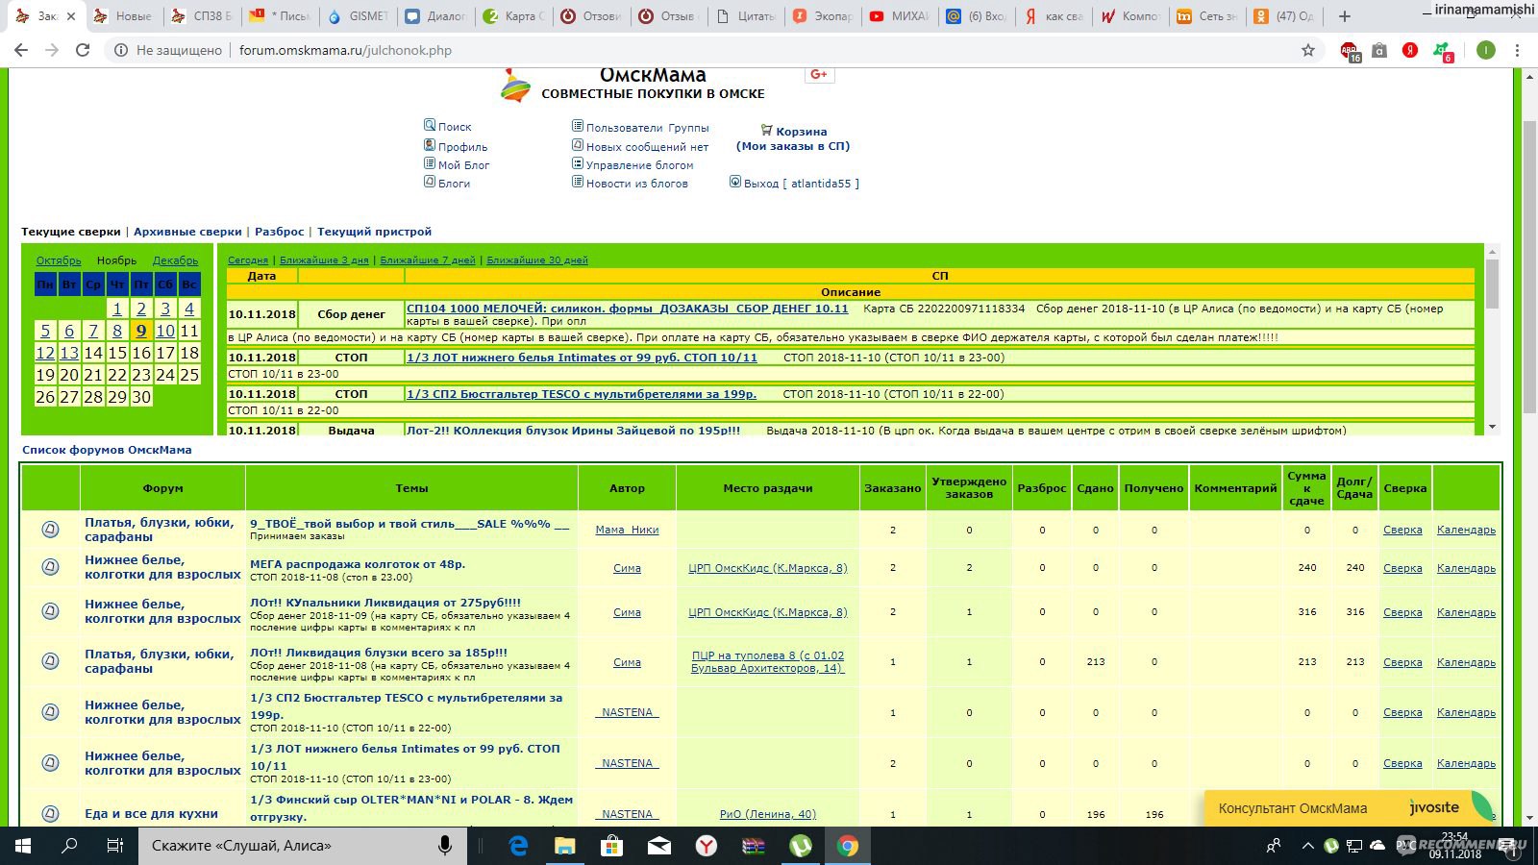Select November 10 in calendar
This screenshot has width=1538, height=865.
pos(165,331)
